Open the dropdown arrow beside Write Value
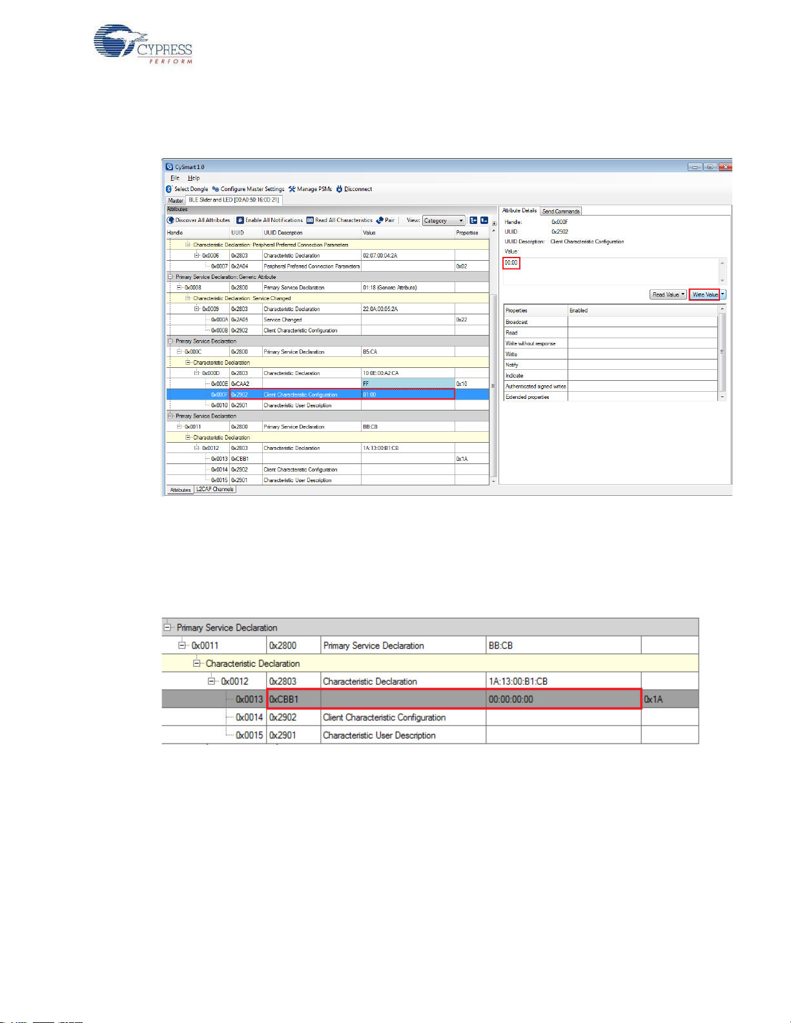This screenshot has height=1023, width=791. pyautogui.click(x=723, y=294)
